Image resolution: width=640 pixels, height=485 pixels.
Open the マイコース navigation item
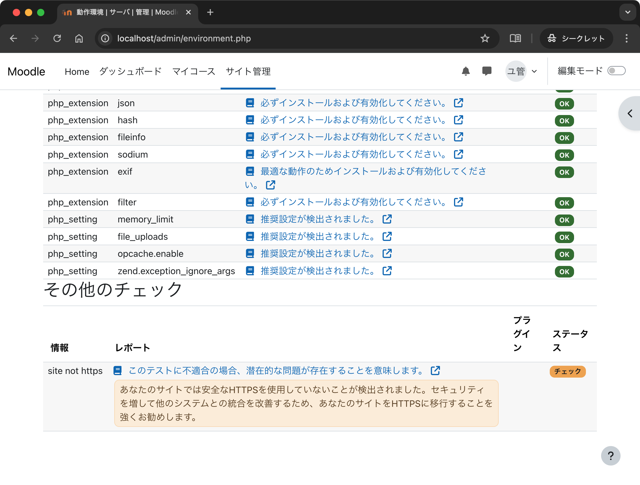coord(194,72)
